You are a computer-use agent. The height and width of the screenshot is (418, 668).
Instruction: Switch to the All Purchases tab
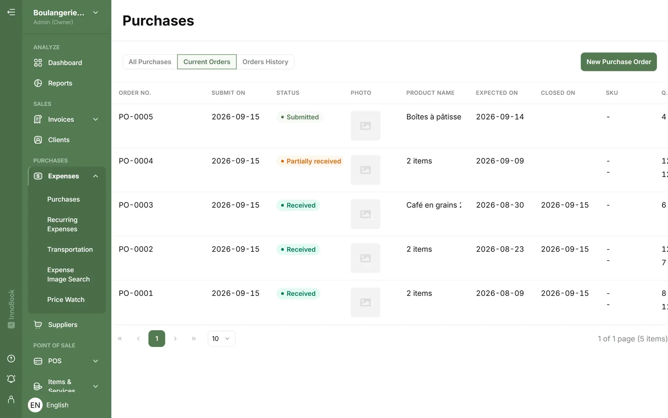[150, 62]
